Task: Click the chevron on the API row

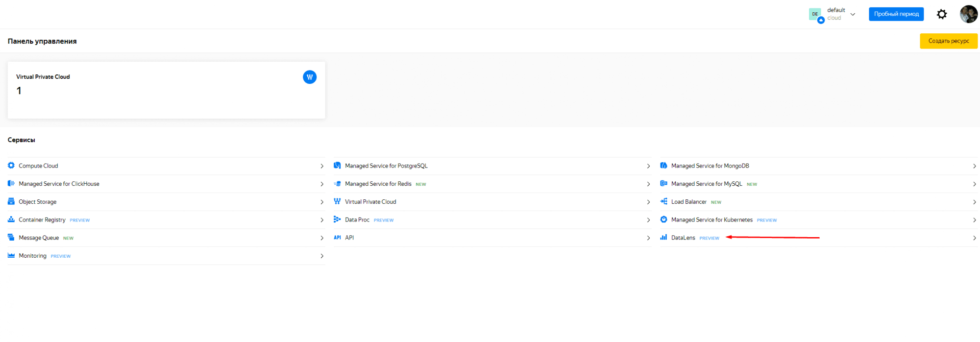Action: [x=648, y=238]
